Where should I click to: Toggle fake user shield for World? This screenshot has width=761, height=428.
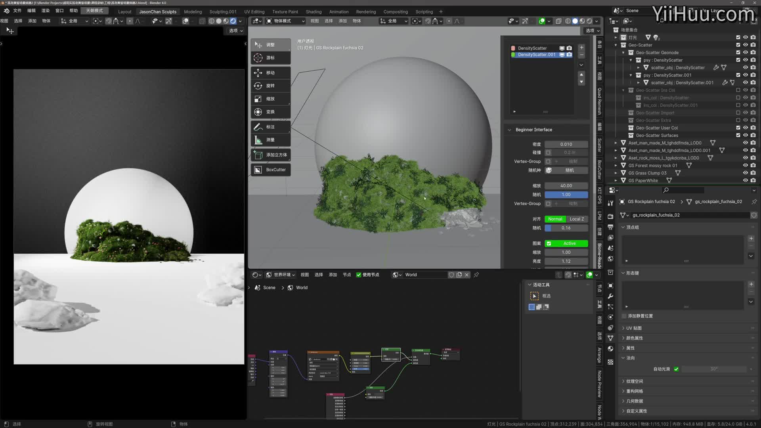(x=451, y=275)
